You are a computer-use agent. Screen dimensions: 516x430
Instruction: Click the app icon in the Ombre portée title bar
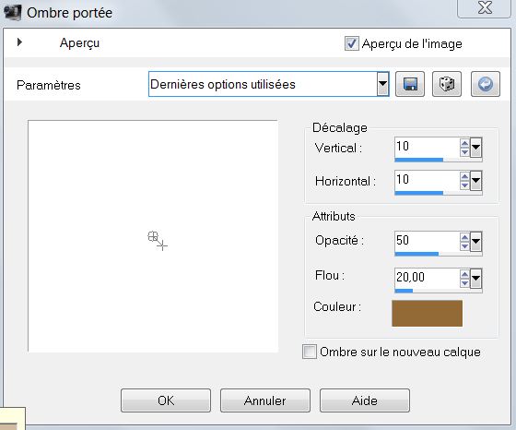point(13,13)
